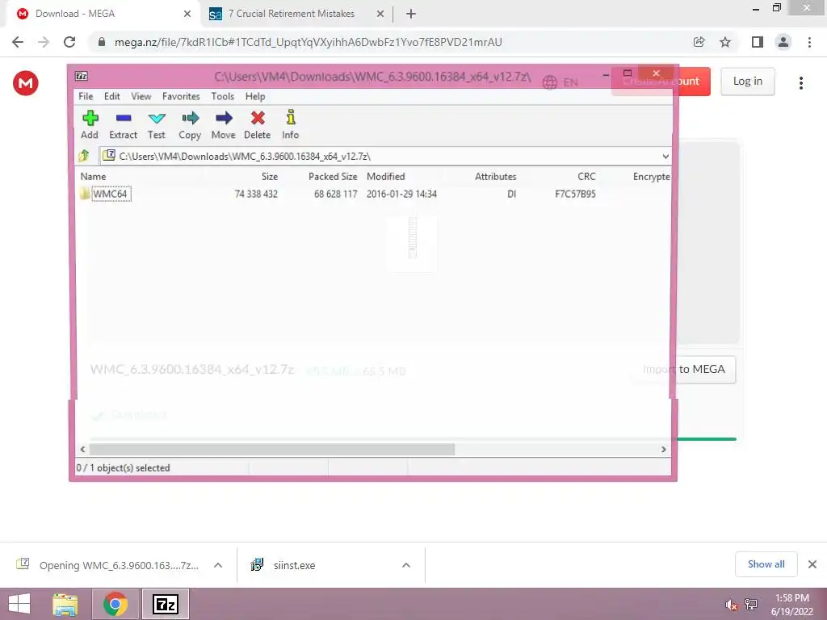
Task: Open the File menu in 7-Zip
Action: (x=86, y=97)
